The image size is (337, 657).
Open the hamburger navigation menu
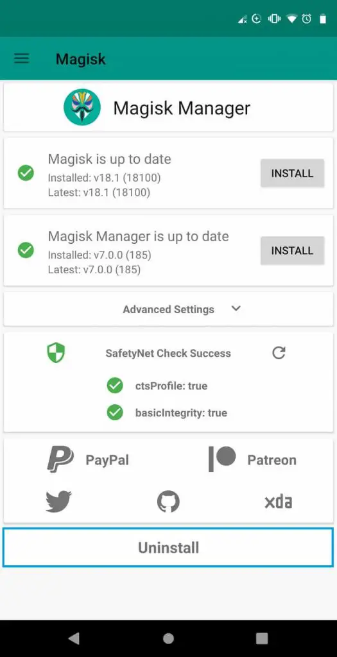pos(22,58)
